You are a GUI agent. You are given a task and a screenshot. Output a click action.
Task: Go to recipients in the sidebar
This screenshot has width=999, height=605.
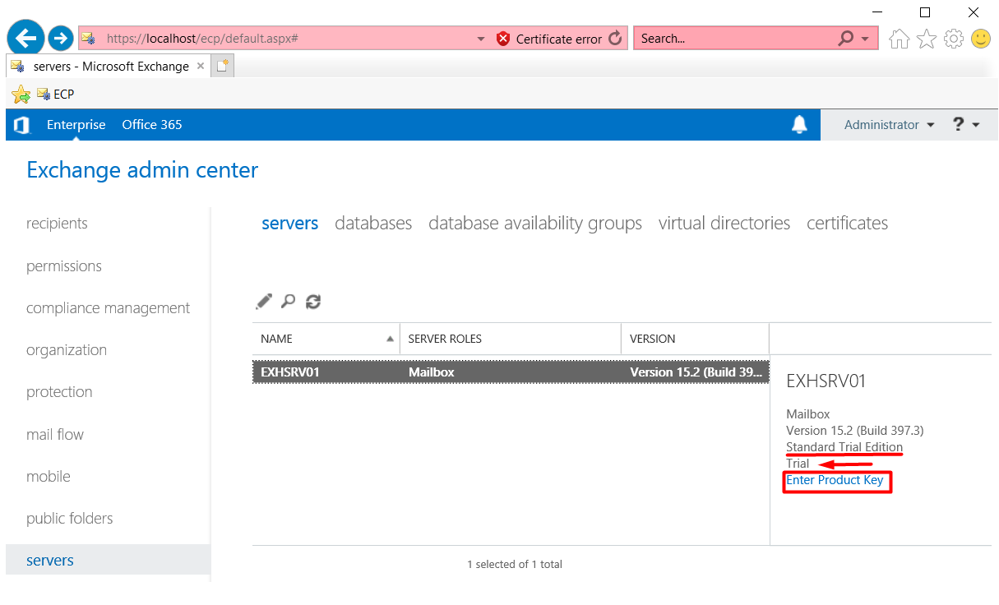(57, 224)
